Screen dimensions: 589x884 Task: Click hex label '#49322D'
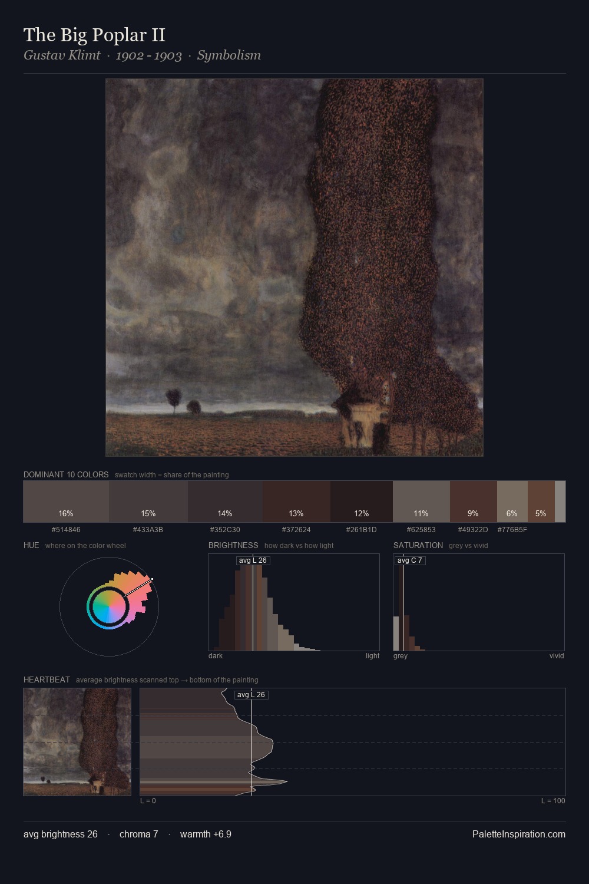click(473, 530)
